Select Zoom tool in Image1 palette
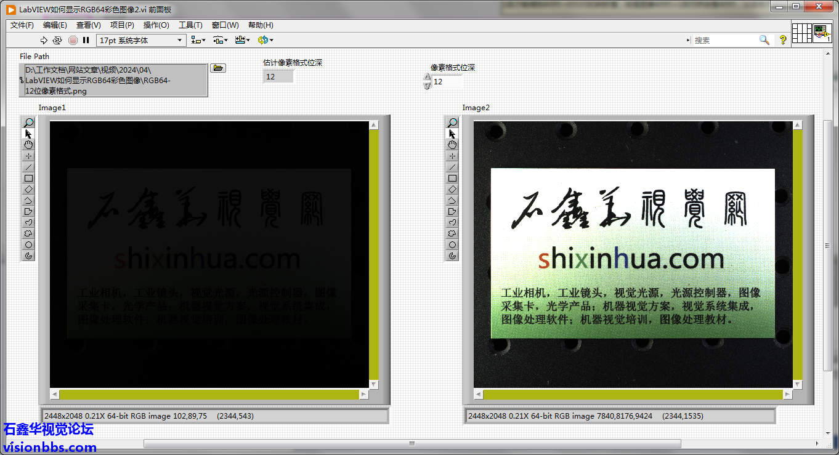 coord(28,123)
